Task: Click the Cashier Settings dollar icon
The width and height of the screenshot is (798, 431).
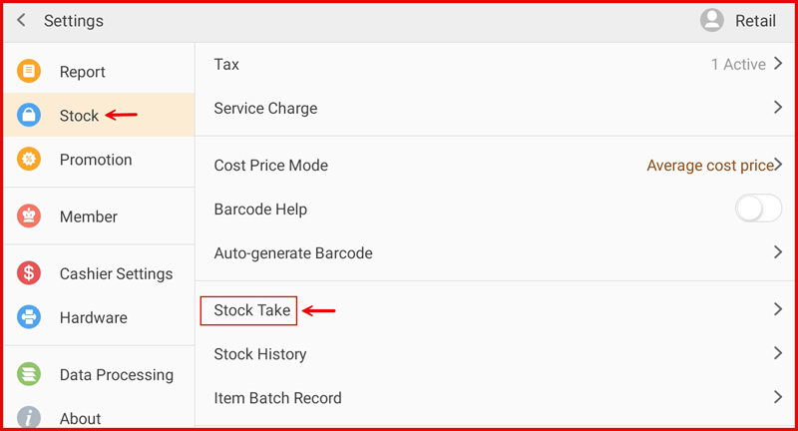Action: click(x=30, y=273)
